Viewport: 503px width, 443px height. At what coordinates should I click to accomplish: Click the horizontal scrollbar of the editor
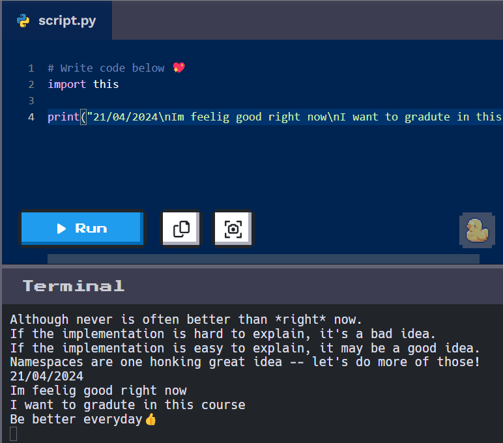(x=263, y=259)
